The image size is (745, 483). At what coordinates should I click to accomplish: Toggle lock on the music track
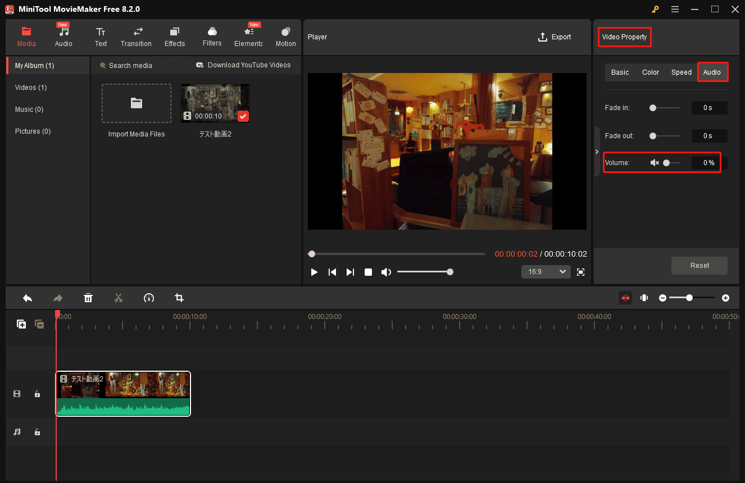point(37,432)
